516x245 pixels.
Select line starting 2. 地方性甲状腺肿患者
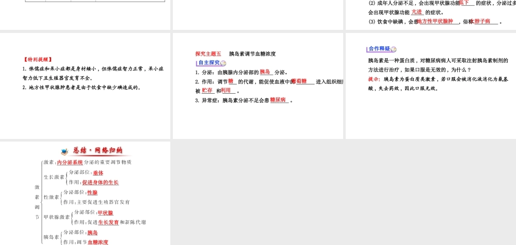pyautogui.click(x=82, y=87)
